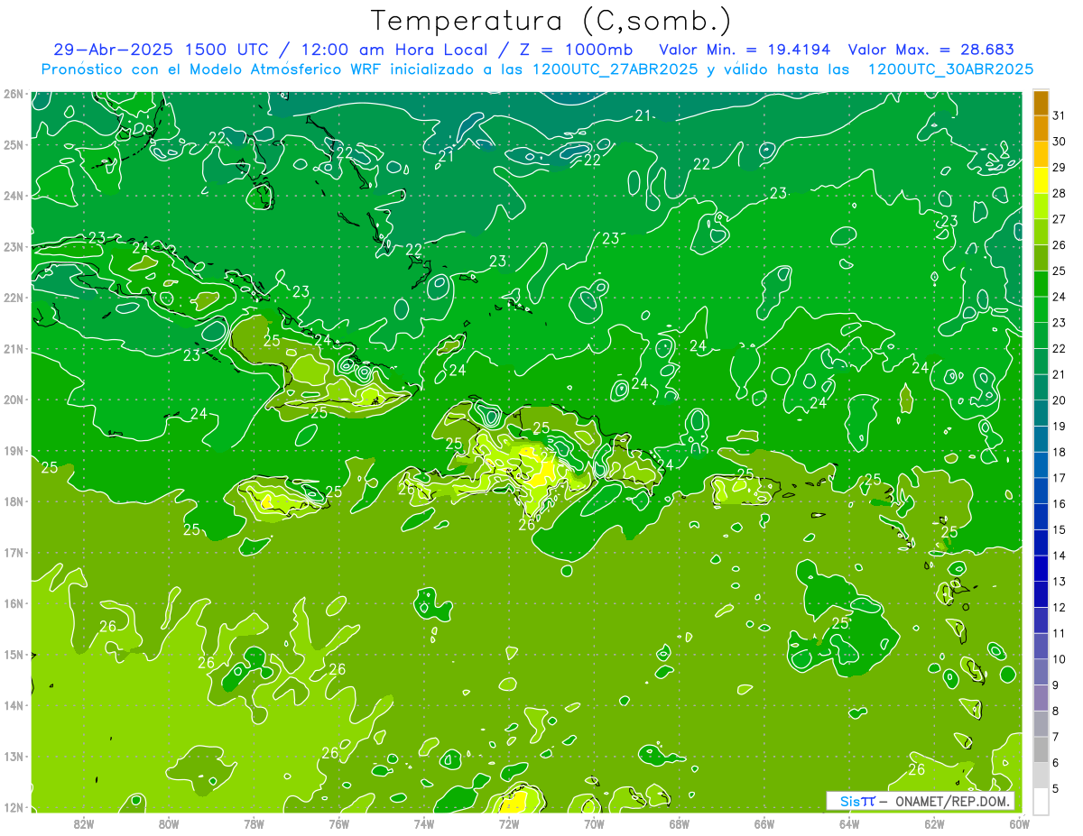Click the '82W' longitude axis label
Screen dimensions: 1083x836
point(84,824)
